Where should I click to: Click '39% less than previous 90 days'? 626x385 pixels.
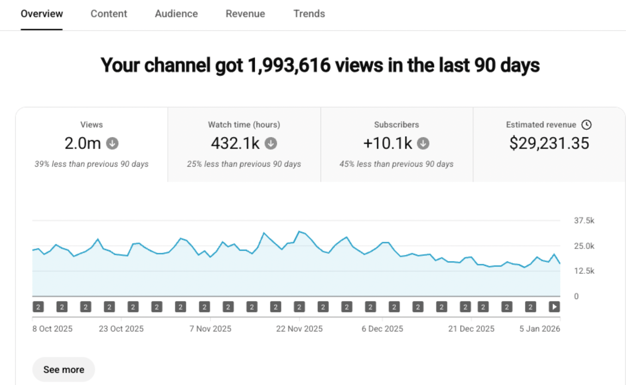click(x=92, y=164)
